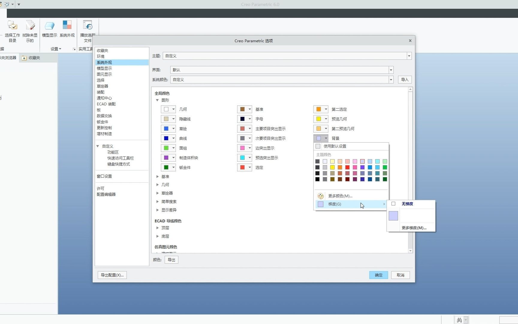Click the 面组 green swatch
The width and height of the screenshot is (518, 324).
[x=166, y=148]
